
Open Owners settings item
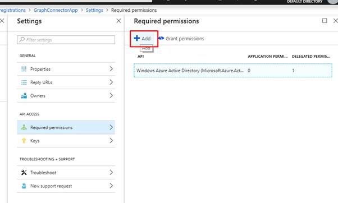(66, 95)
